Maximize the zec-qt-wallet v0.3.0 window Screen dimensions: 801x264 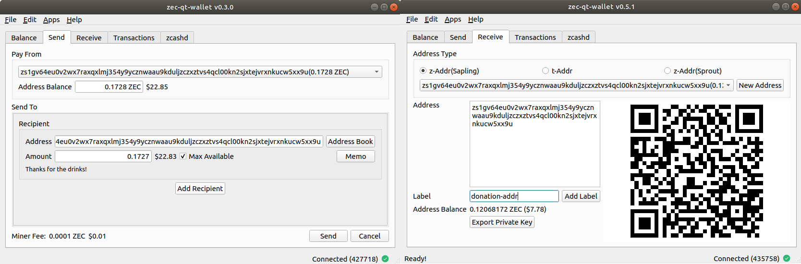click(x=384, y=7)
